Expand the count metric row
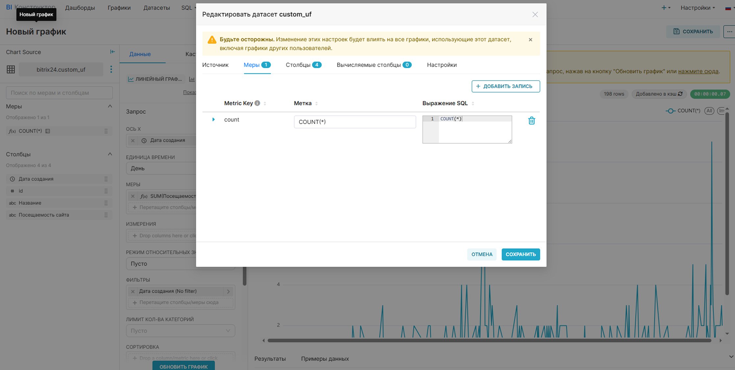This screenshot has width=735, height=370. coord(213,119)
